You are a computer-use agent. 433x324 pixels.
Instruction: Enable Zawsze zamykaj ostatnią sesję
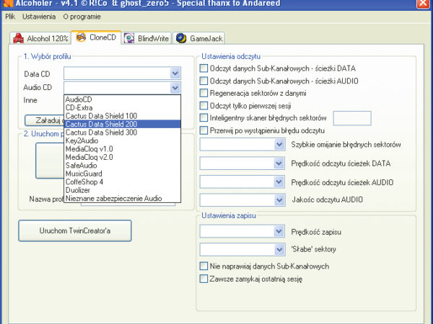tap(204, 278)
